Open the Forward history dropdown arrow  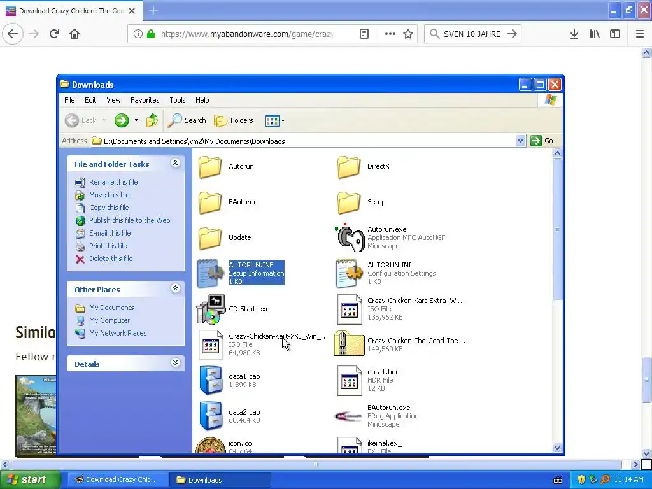pyautogui.click(x=136, y=120)
